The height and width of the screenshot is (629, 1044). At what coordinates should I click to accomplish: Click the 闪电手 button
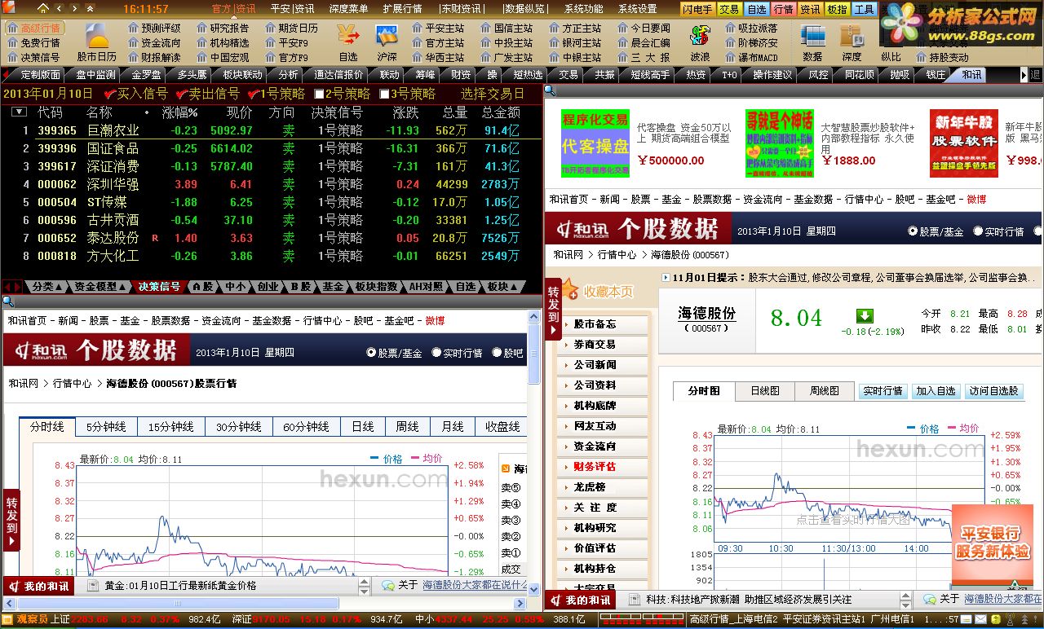tap(698, 9)
